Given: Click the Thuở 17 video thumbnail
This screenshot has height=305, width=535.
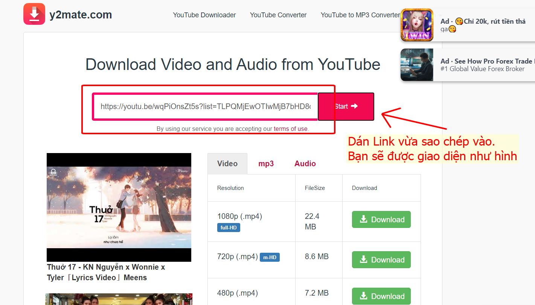Looking at the screenshot, I should (x=119, y=207).
